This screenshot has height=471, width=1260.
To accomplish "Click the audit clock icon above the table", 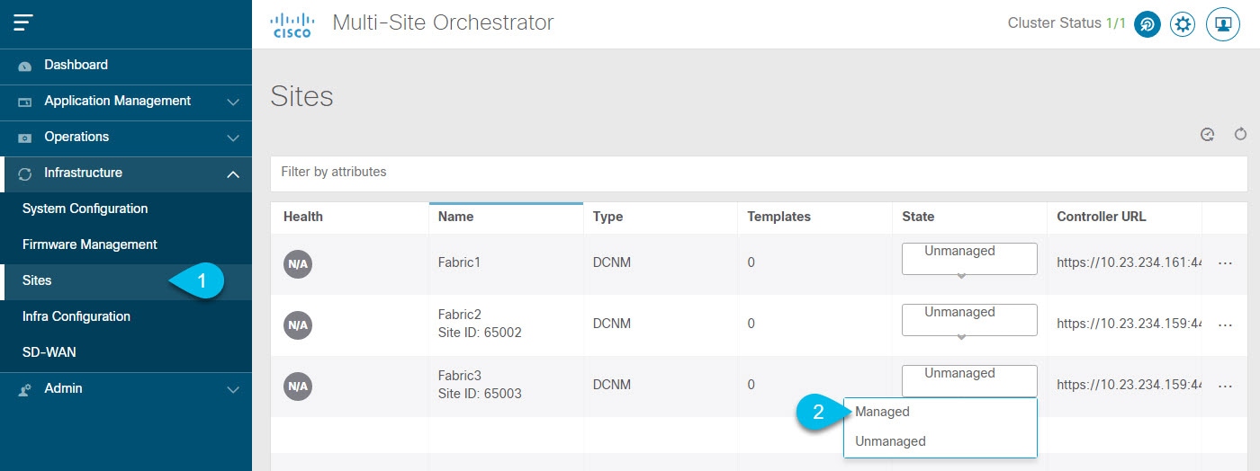I will (x=1208, y=135).
